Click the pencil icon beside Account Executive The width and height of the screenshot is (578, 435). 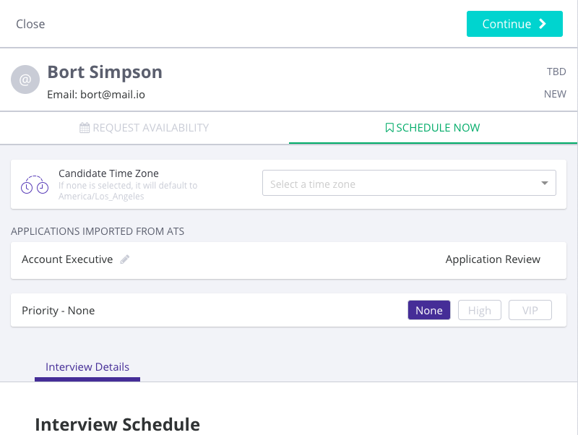click(125, 259)
